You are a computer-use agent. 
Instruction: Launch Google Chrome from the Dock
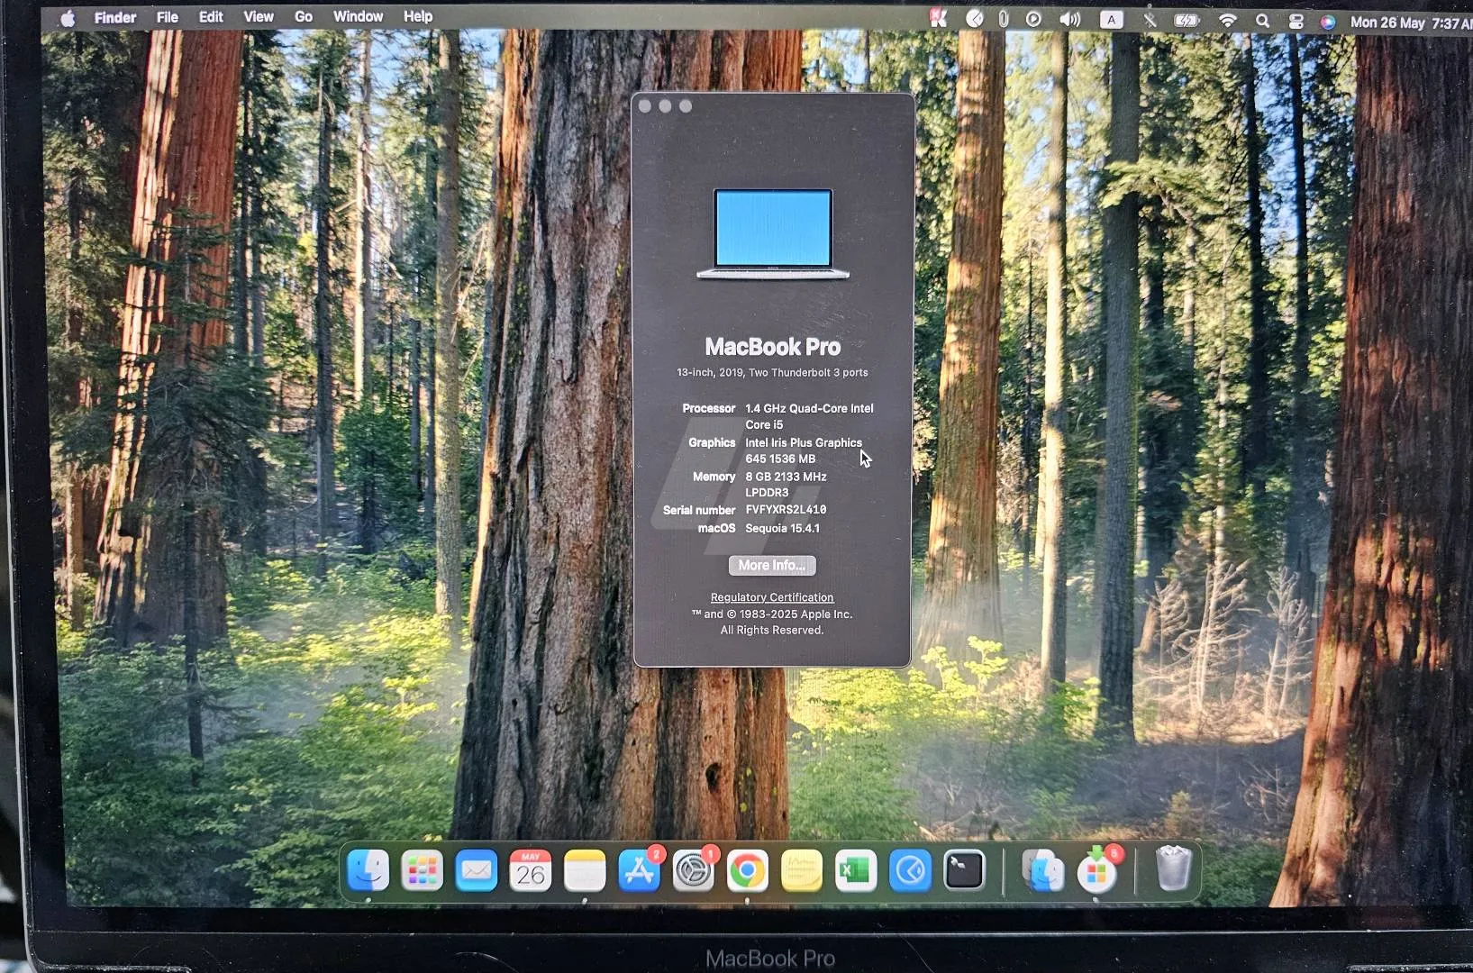click(748, 870)
